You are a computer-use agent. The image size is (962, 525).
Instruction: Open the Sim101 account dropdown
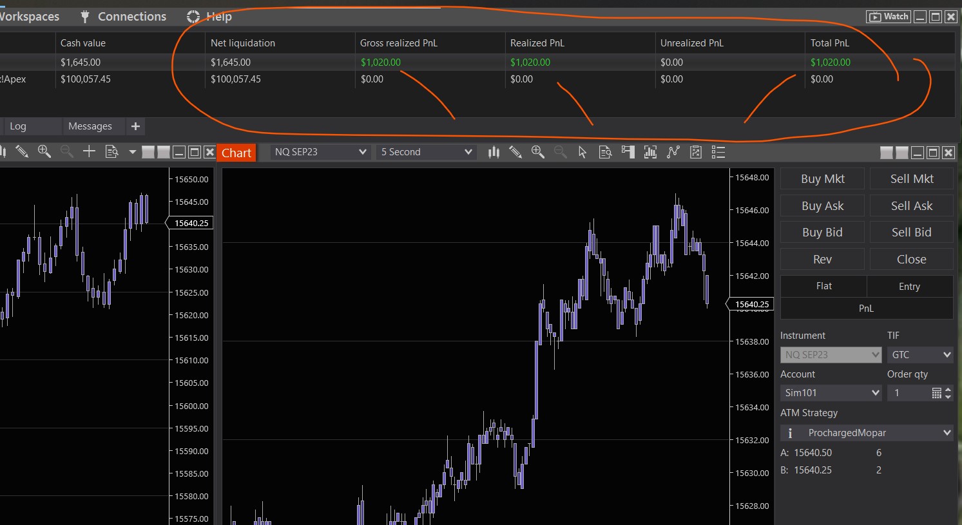click(831, 393)
